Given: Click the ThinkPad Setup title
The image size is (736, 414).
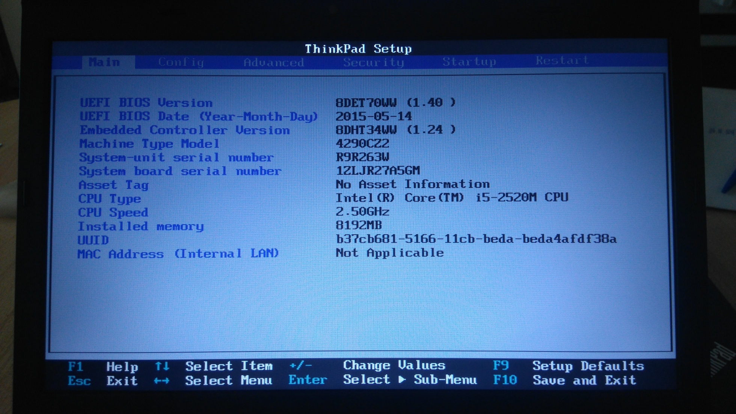Looking at the screenshot, I should point(358,49).
